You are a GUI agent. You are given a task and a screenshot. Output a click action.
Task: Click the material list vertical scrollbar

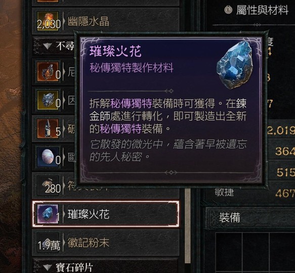tap(187, 225)
